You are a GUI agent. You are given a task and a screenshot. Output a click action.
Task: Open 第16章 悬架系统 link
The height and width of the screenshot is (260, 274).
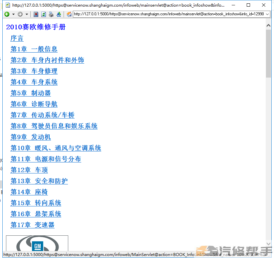point(36,214)
